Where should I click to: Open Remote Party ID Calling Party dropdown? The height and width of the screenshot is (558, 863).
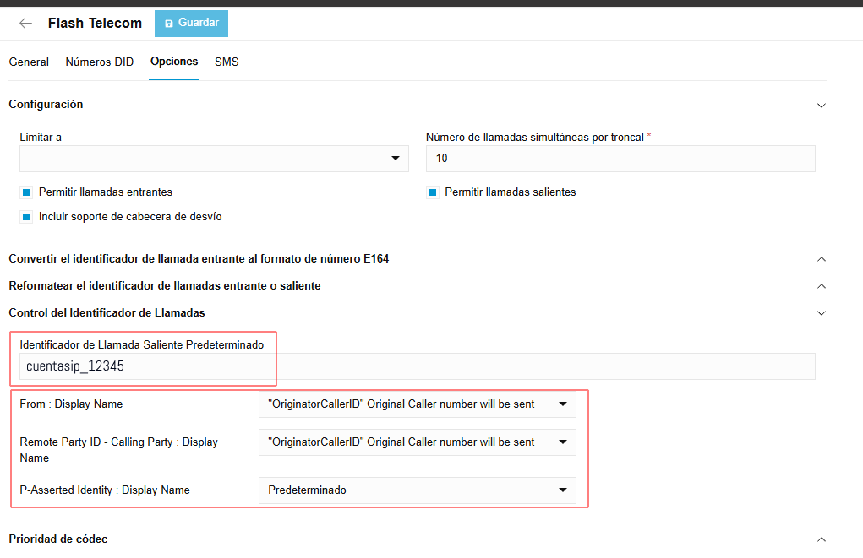[x=418, y=442]
